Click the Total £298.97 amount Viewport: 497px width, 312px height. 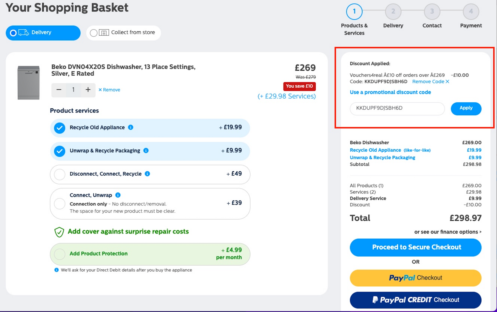click(x=465, y=218)
